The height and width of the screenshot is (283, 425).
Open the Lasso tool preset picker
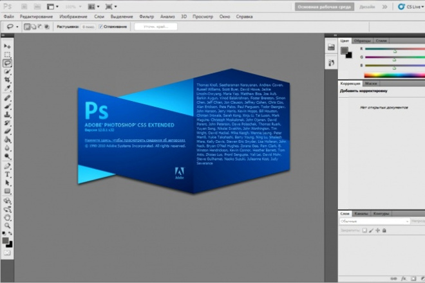[x=12, y=26]
